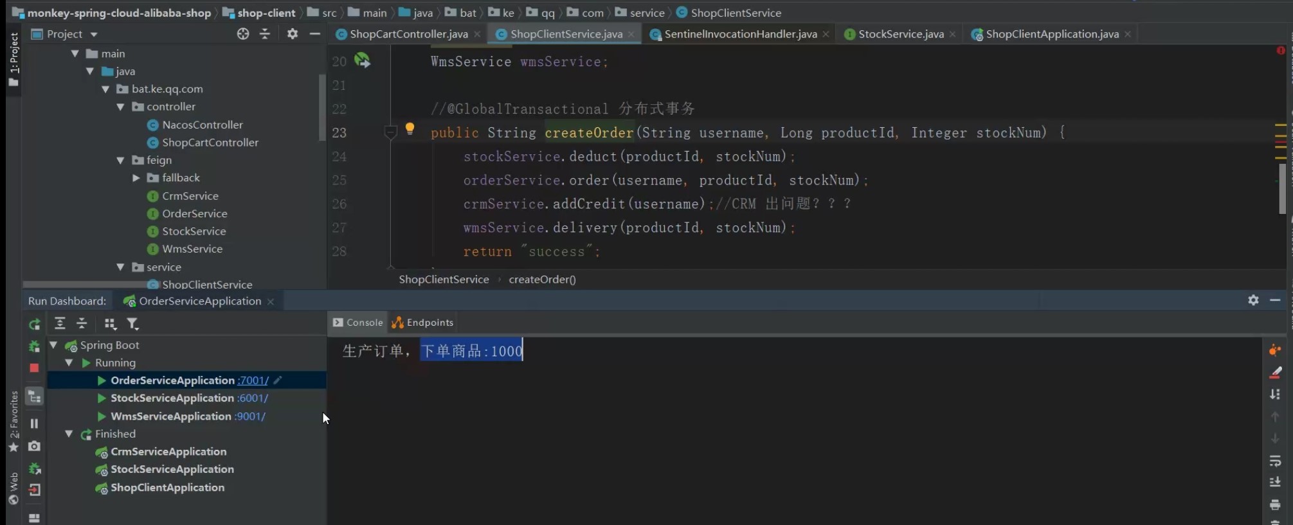The height and width of the screenshot is (525, 1293).
Task: Collapse the java folder in project tree
Action: coord(91,71)
